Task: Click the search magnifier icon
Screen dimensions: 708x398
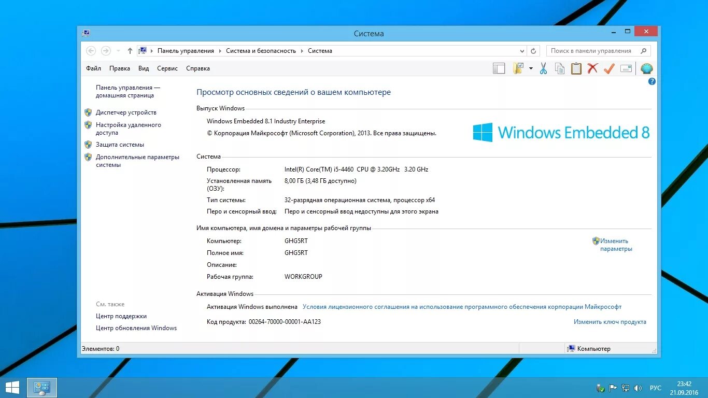Action: pos(644,51)
